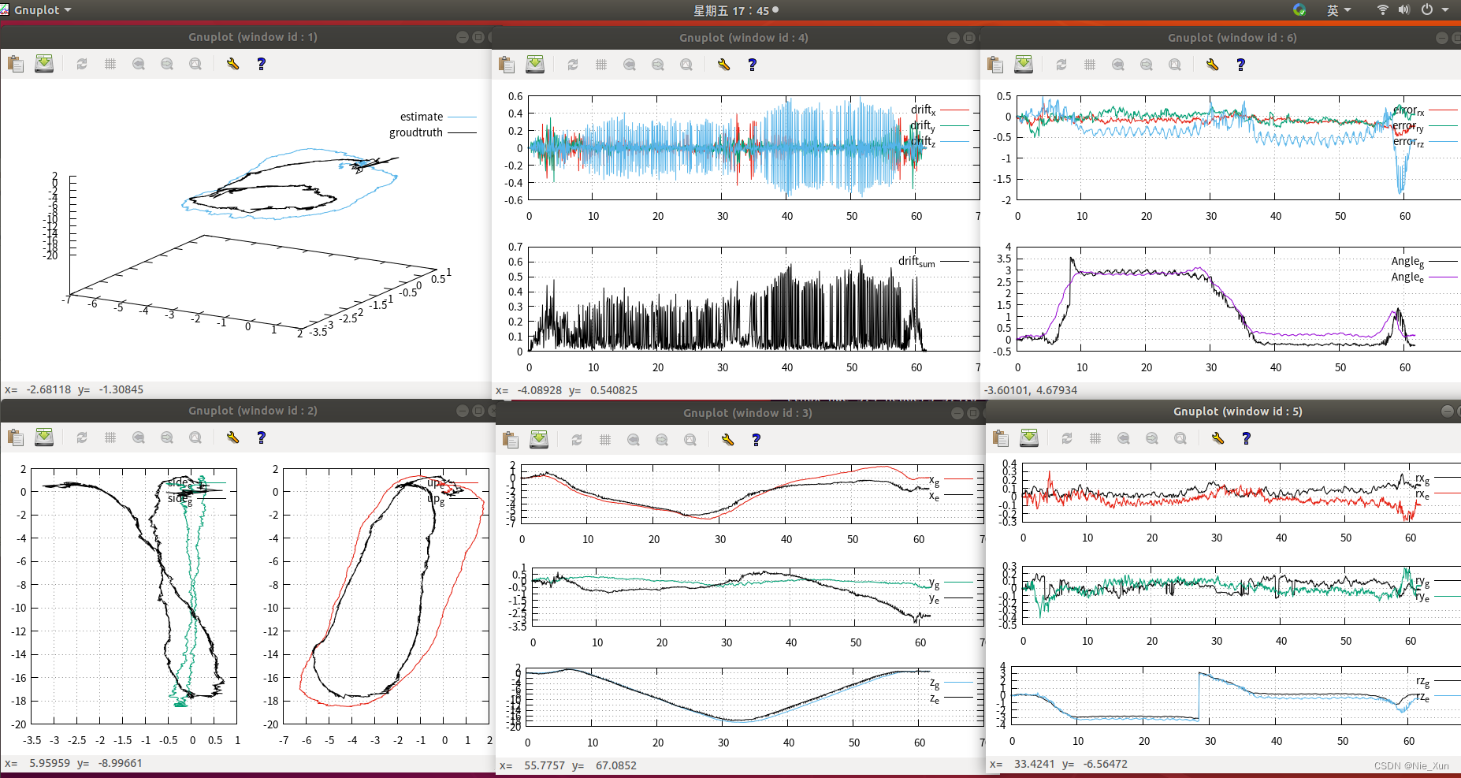The width and height of the screenshot is (1461, 778).
Task: Open the clock showing 星期五 17:45
Action: (735, 10)
